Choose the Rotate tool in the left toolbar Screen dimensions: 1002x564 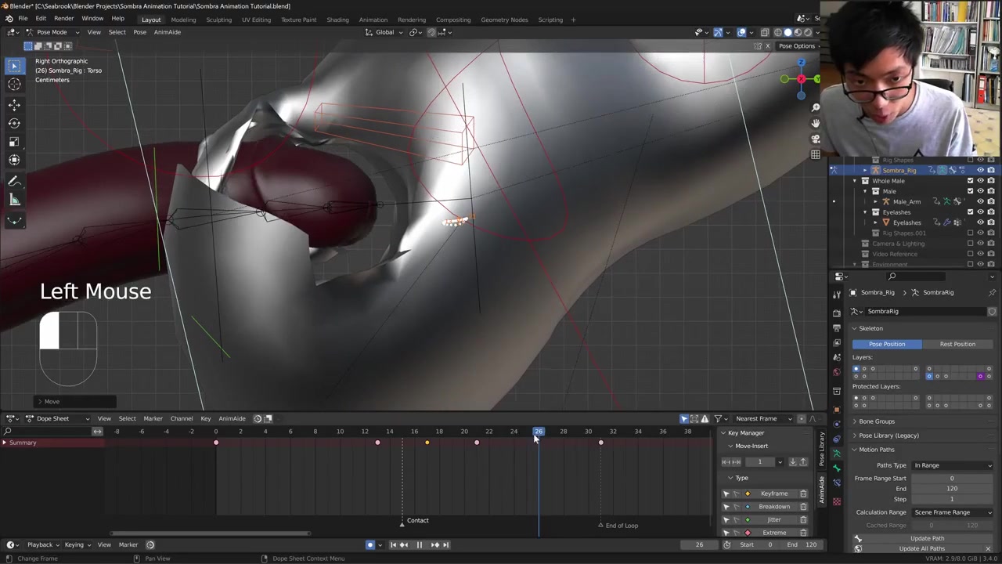point(14,123)
